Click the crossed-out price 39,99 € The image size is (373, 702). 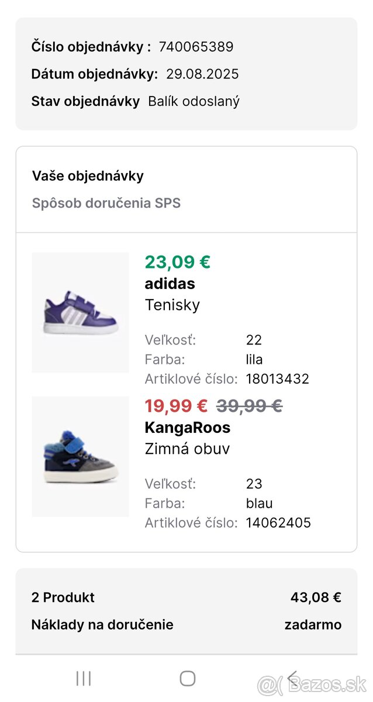pos(250,405)
